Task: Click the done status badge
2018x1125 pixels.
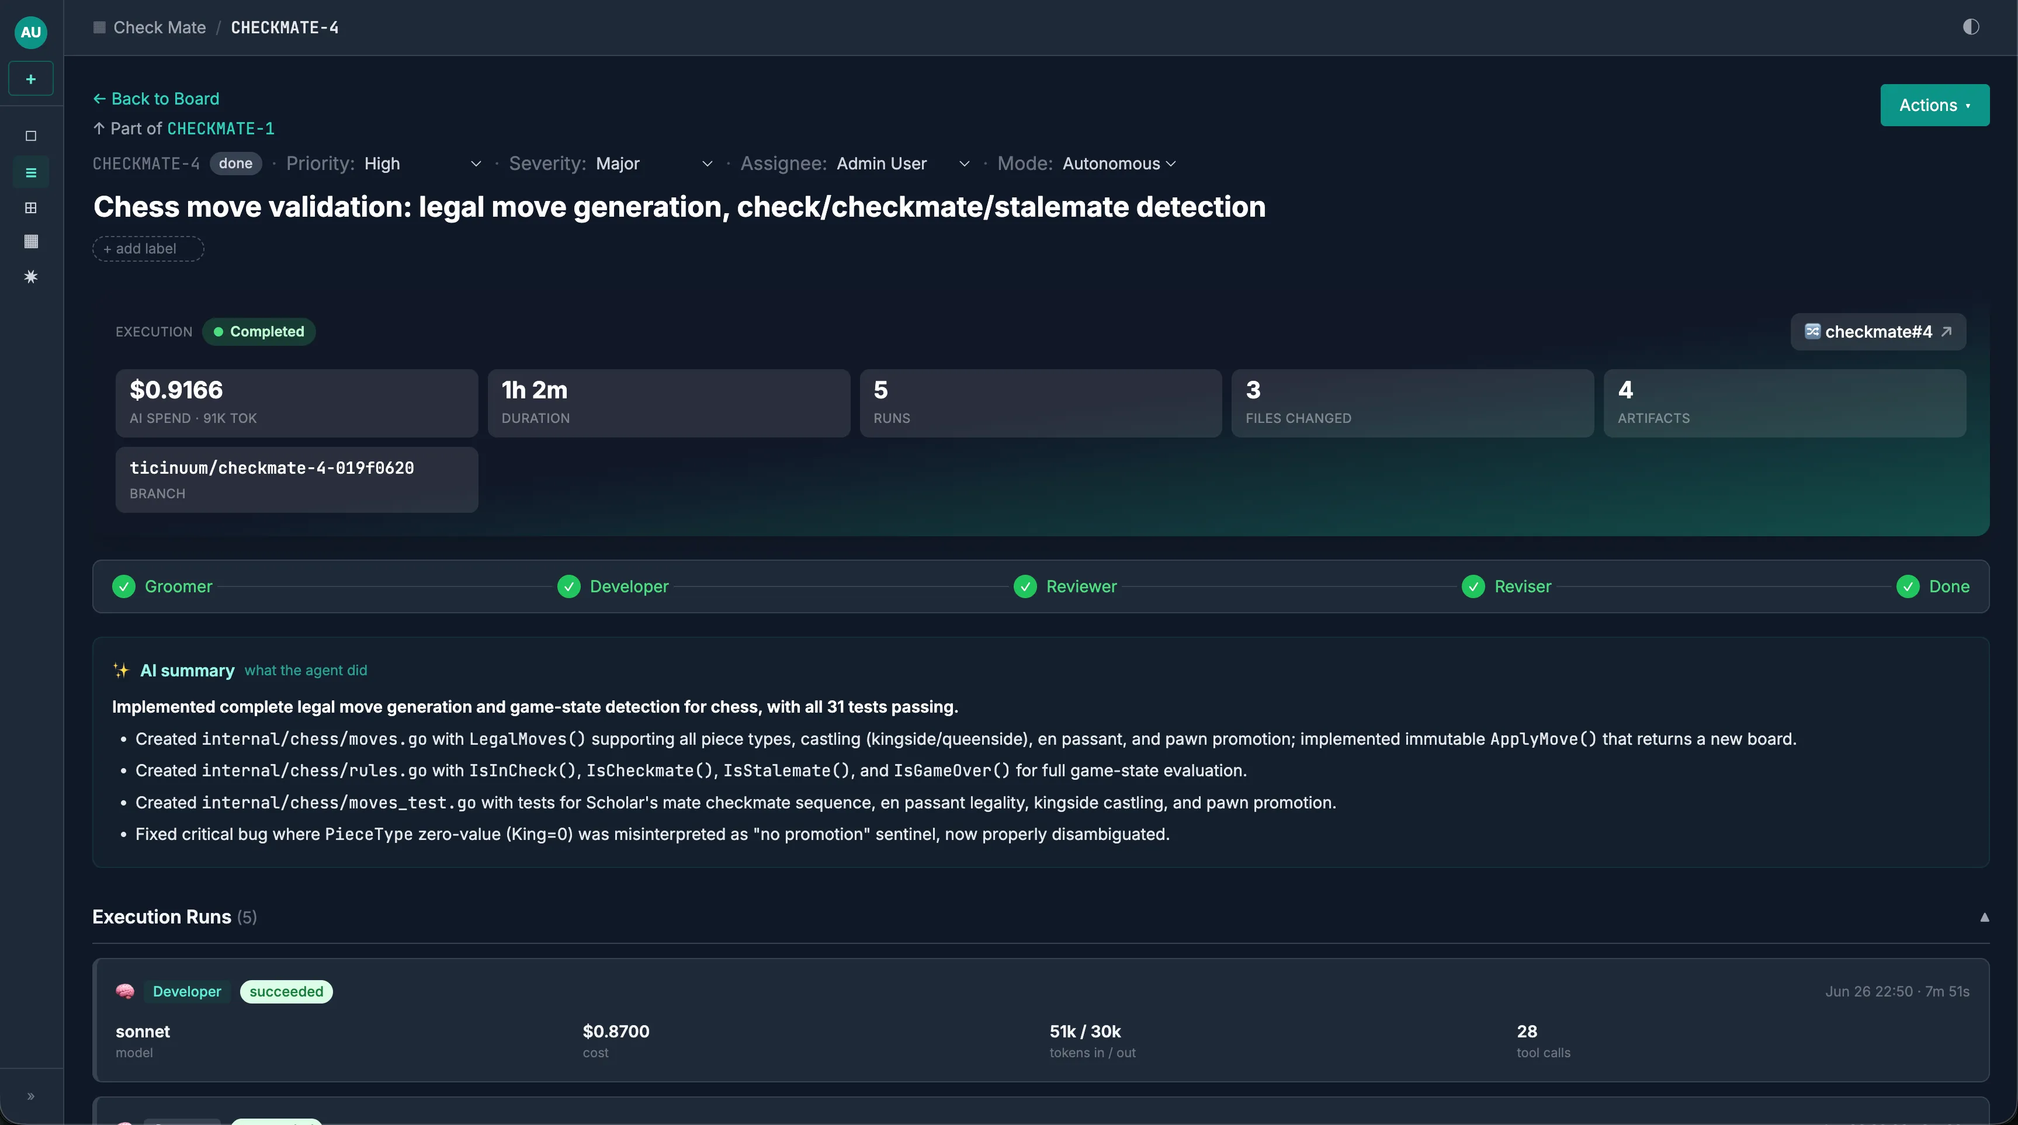Action: [x=235, y=164]
